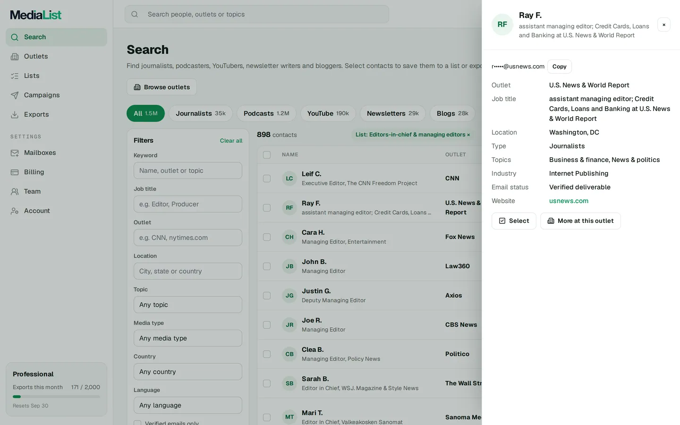Click the MT avatar for Mari T.
The image size is (680, 425).
click(x=289, y=417)
